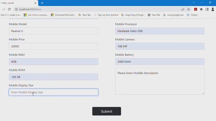Open 'sings king of kingd...' bookmark

tap(133, 15)
